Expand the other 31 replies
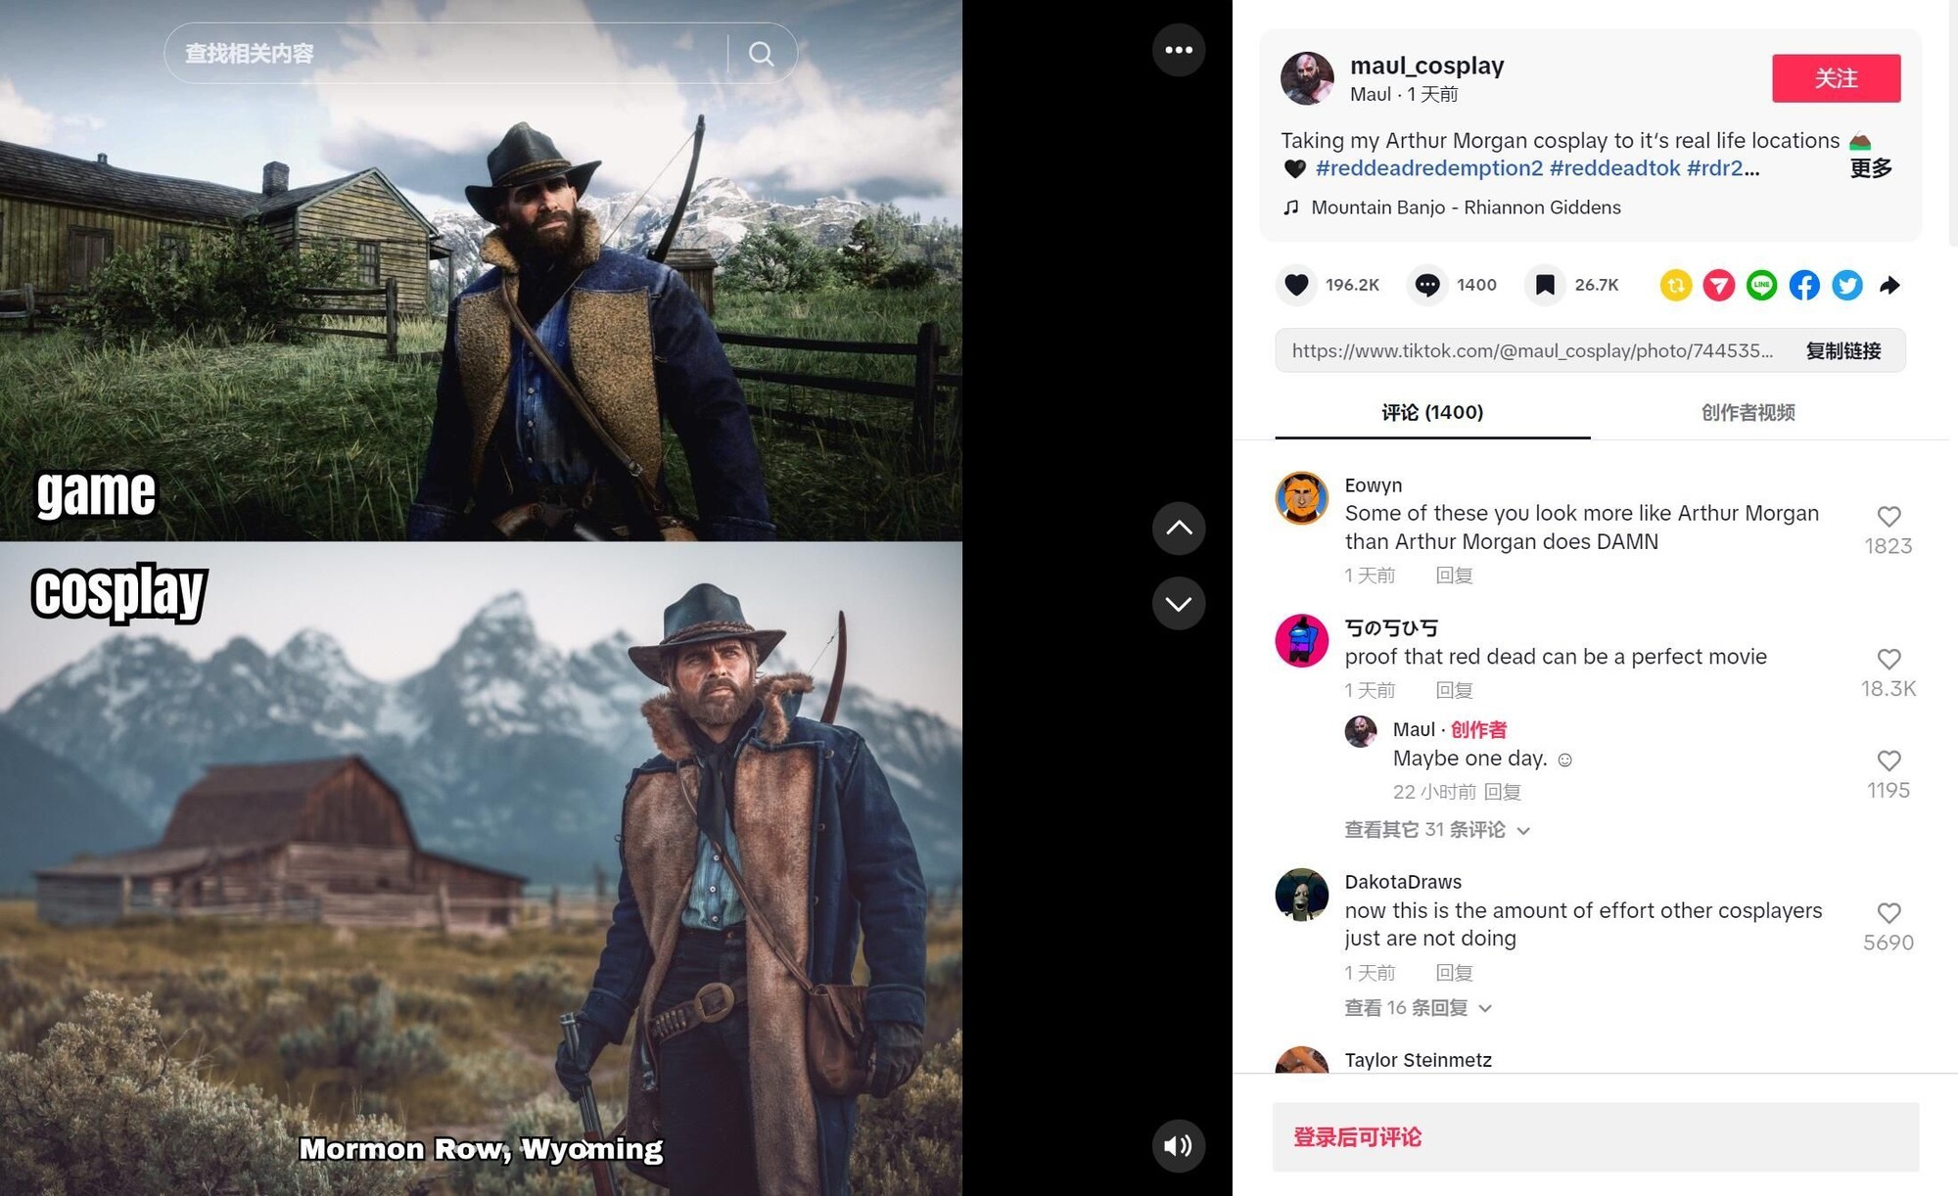Screen dimensions: 1958x1196 point(1436,830)
